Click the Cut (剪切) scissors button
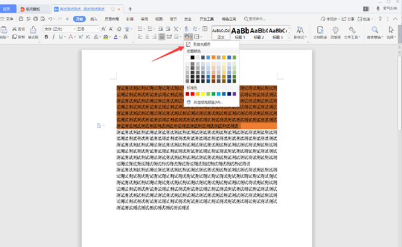The width and height of the screenshot is (402, 247). pyautogui.click(x=19, y=29)
